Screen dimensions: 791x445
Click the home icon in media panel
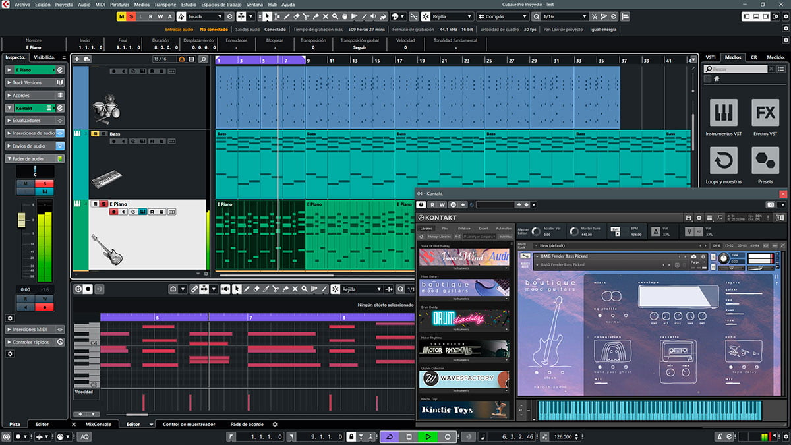pos(717,78)
